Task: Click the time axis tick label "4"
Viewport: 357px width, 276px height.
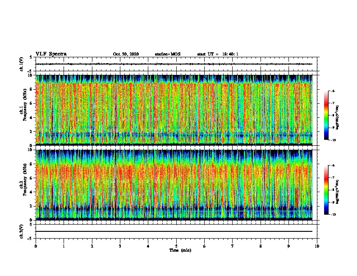Action: click(x=148, y=246)
